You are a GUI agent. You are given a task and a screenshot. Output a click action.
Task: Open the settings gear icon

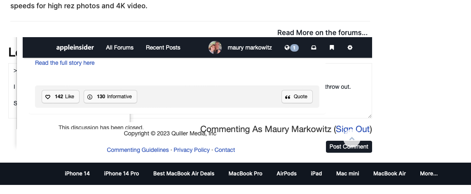[x=350, y=47]
